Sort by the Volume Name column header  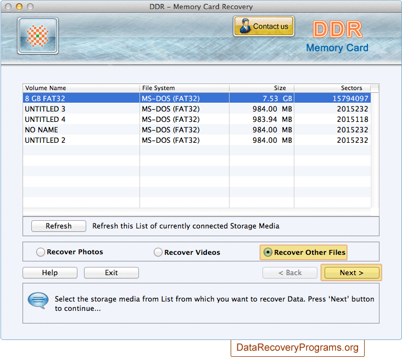pos(81,88)
